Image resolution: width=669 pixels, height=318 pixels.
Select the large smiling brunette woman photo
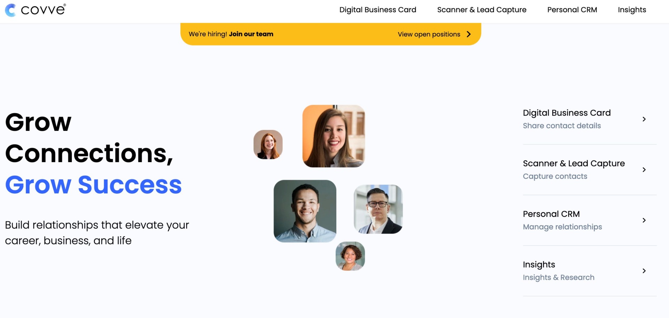(334, 136)
